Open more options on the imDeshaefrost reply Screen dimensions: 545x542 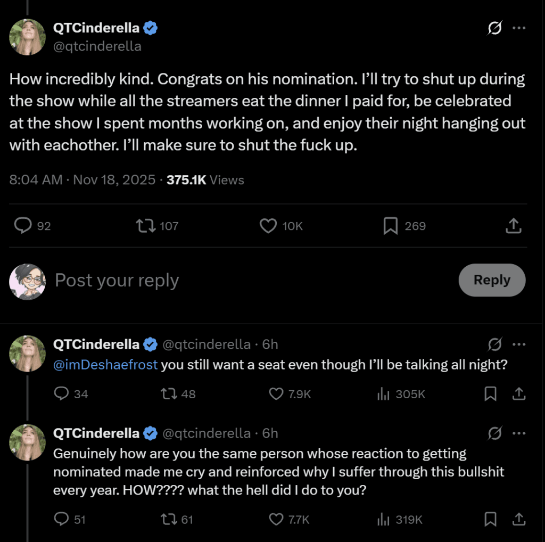pyautogui.click(x=519, y=344)
